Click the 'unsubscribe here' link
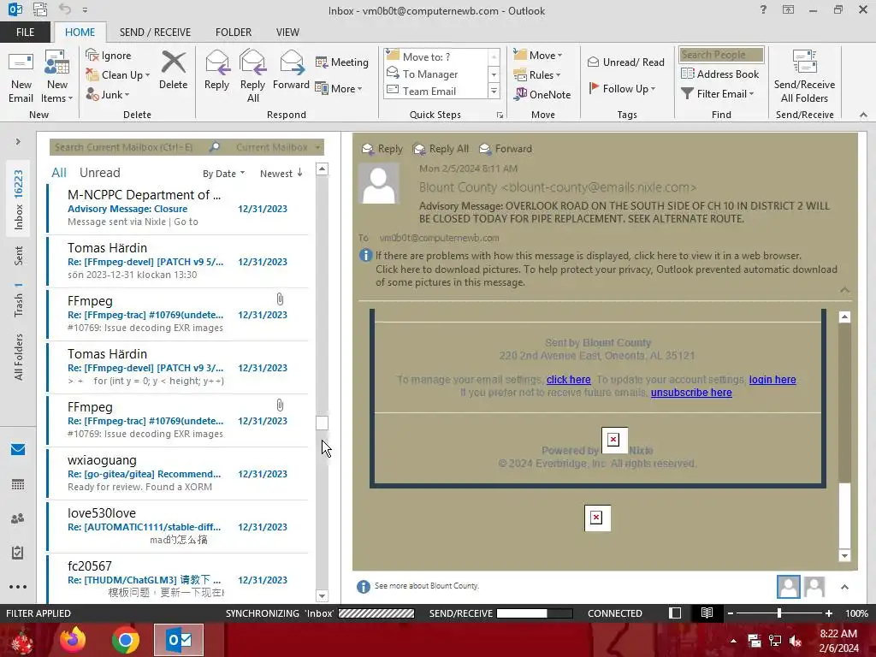This screenshot has height=657, width=876. (x=691, y=393)
